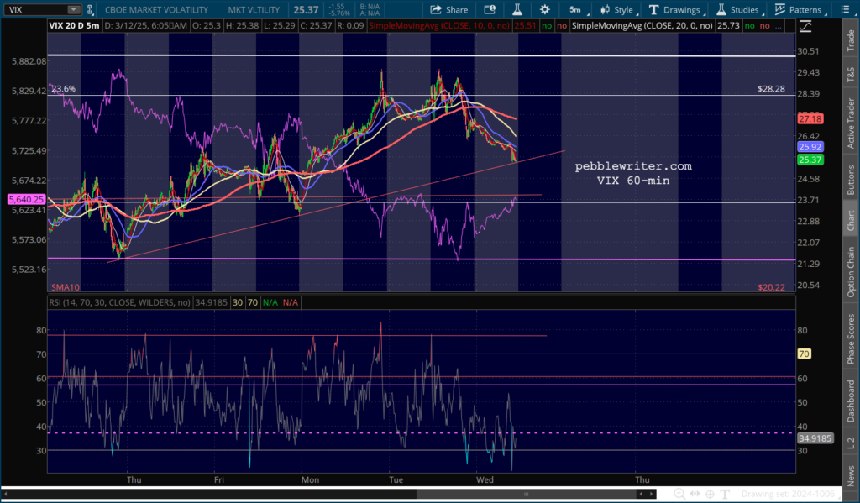This screenshot has height=503, width=860.
Task: Open the Studies menu
Action: [x=737, y=9]
